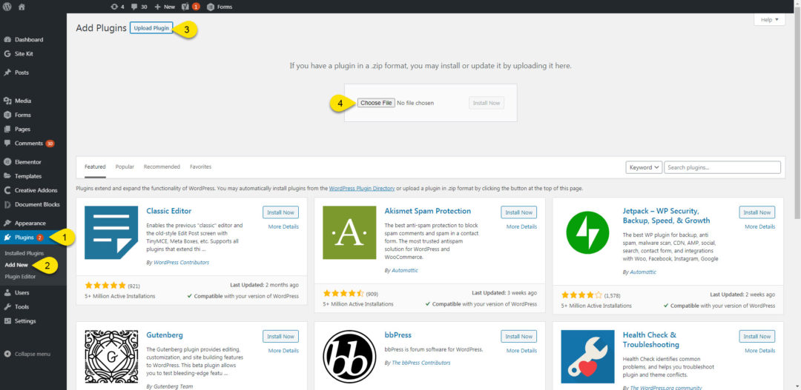Screen dimensions: 801x390
Task: Open Installed Plugins submenu
Action: 24,253
